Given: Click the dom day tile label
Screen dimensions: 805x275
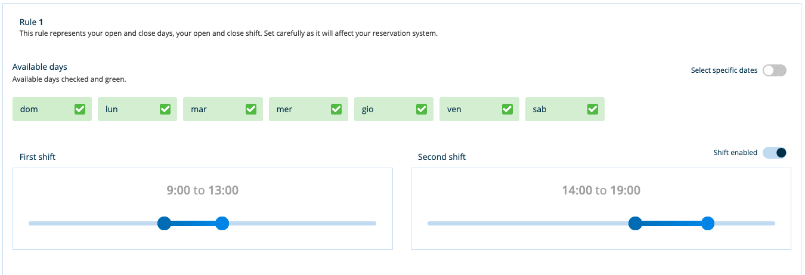Looking at the screenshot, I should (29, 109).
